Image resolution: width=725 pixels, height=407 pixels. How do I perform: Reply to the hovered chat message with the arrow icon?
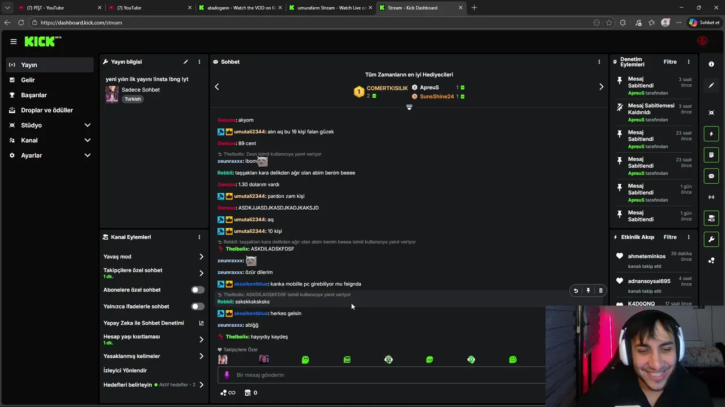coord(575,291)
